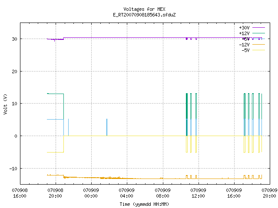
Task: Click the x-axis label 070909 00:00
Action: [x=91, y=193]
